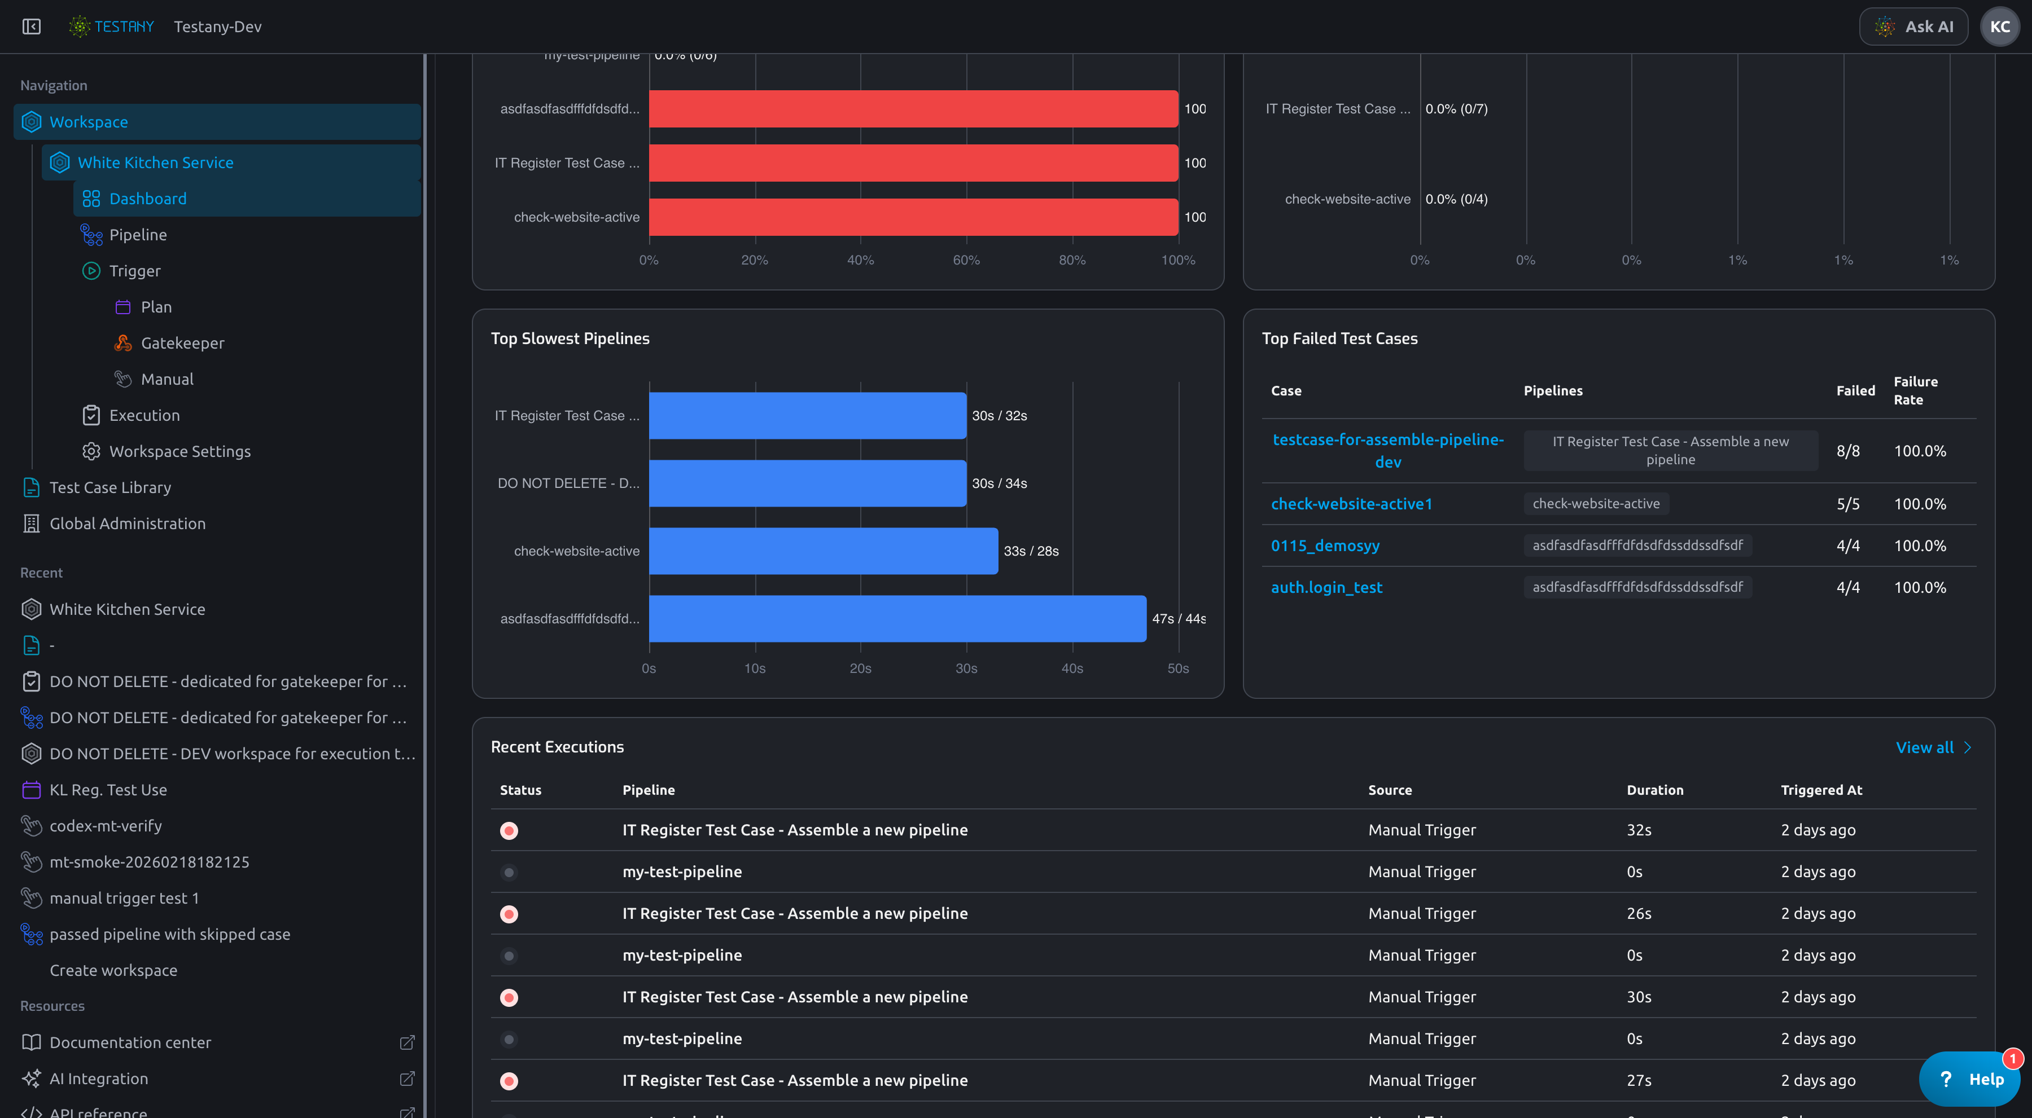The height and width of the screenshot is (1118, 2032).
Task: Click IT Register Test Case pipeline tag
Action: [x=1670, y=451]
